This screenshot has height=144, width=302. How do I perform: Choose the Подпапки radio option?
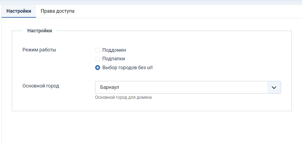tap(98, 59)
